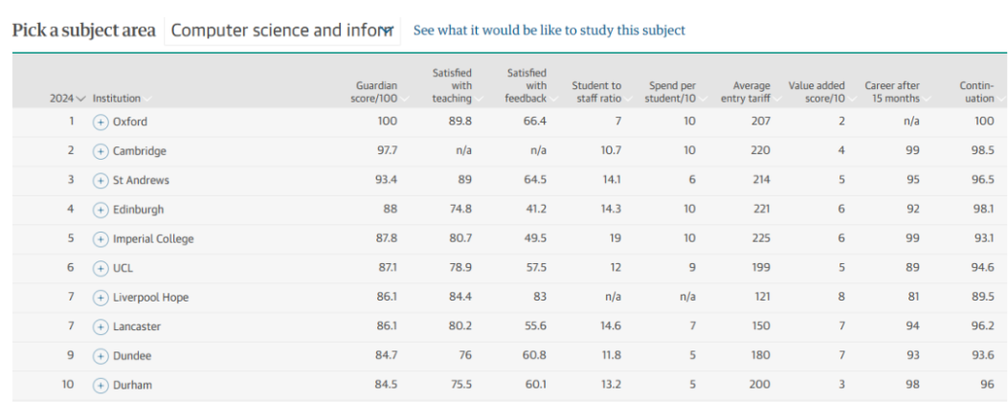This screenshot has height=402, width=1008.
Task: Expand the Dundee row plus icon
Action: (x=101, y=355)
